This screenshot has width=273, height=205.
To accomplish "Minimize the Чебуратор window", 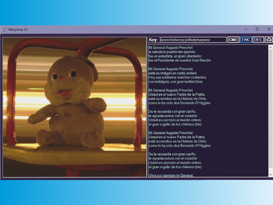I will pos(246,29).
